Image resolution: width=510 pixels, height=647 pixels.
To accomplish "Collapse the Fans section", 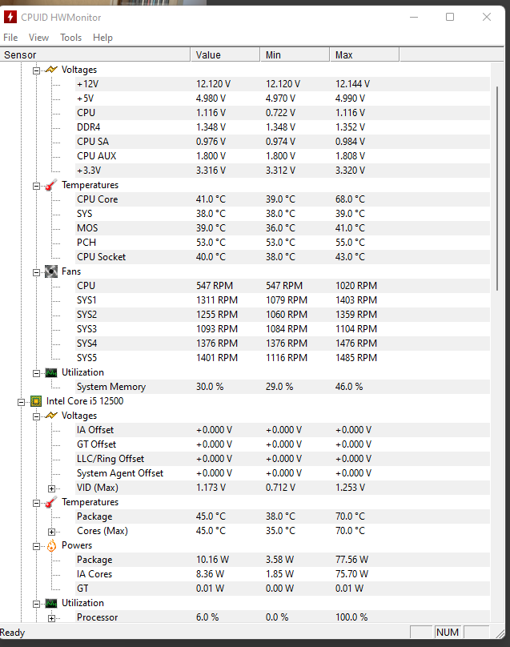I will tap(36, 271).
